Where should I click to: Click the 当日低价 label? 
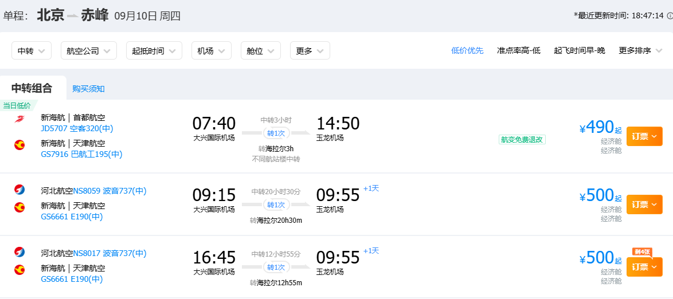point(18,105)
